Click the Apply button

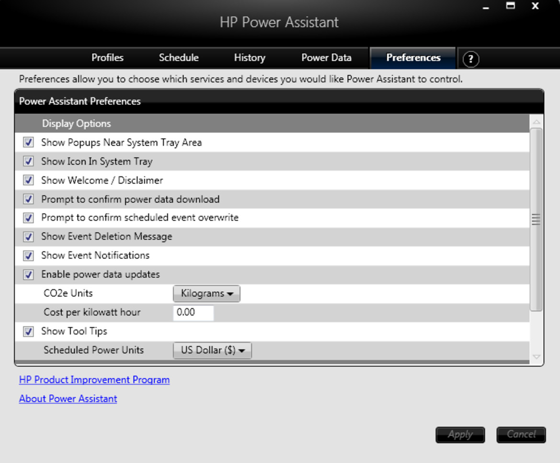[x=460, y=435]
